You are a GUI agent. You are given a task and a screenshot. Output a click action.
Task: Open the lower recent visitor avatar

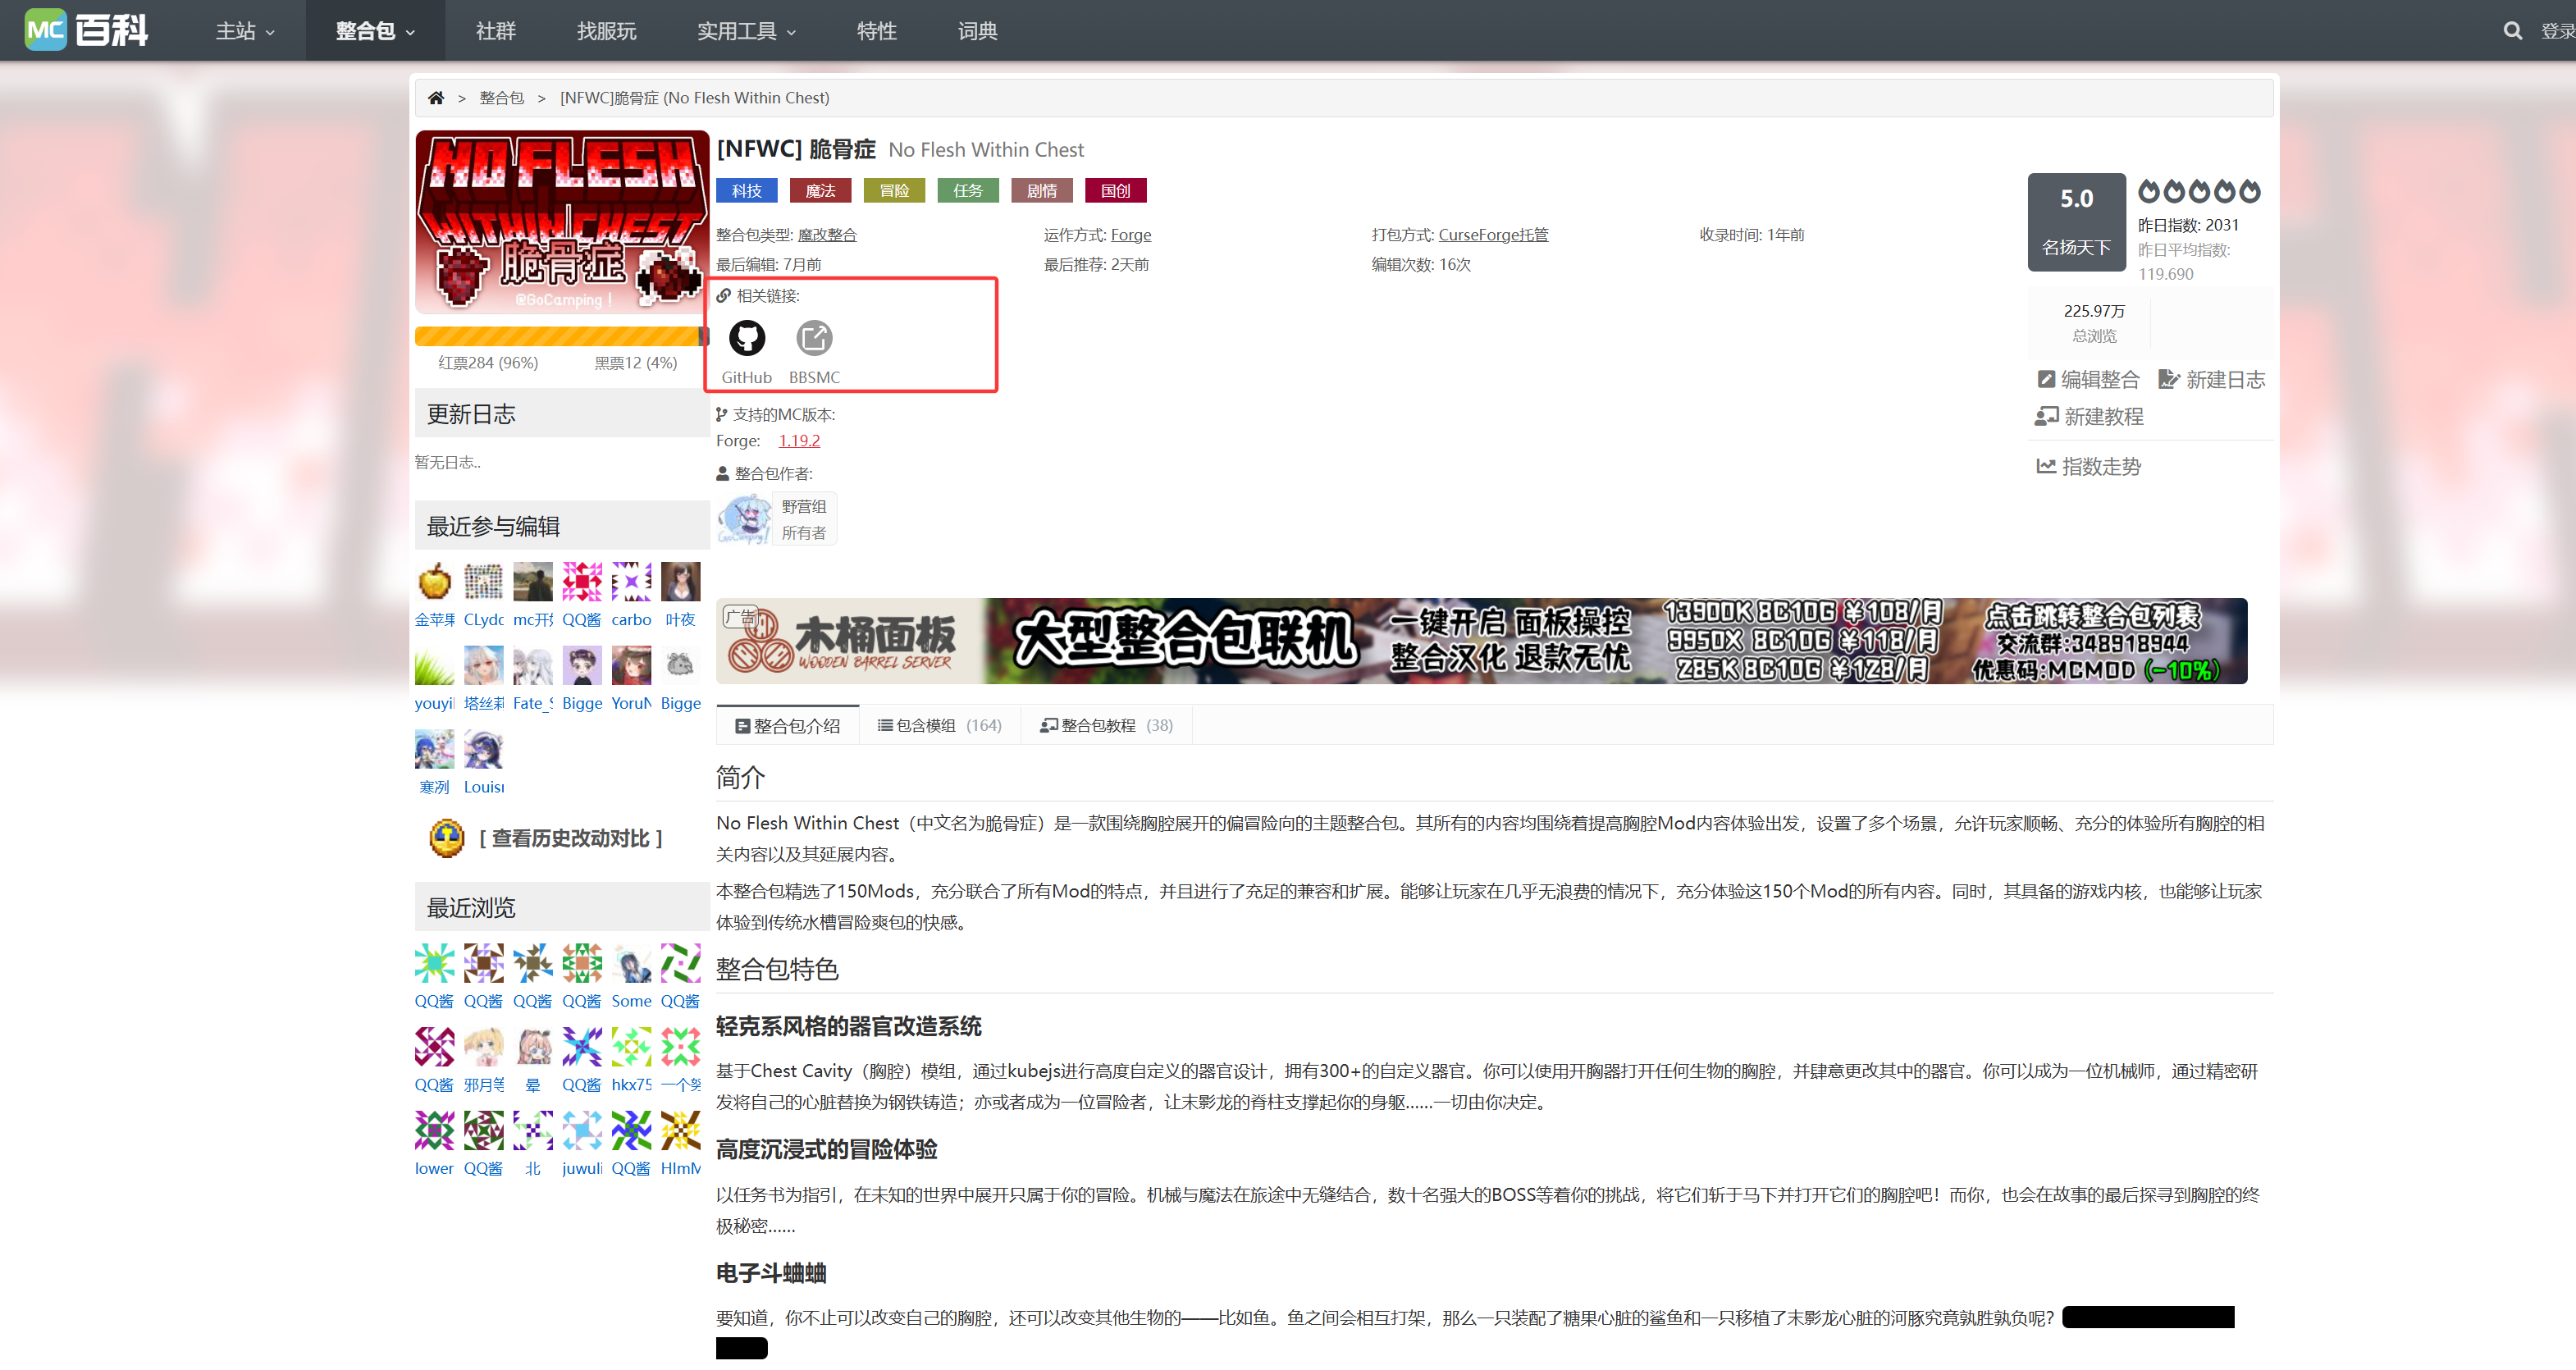coord(435,1131)
